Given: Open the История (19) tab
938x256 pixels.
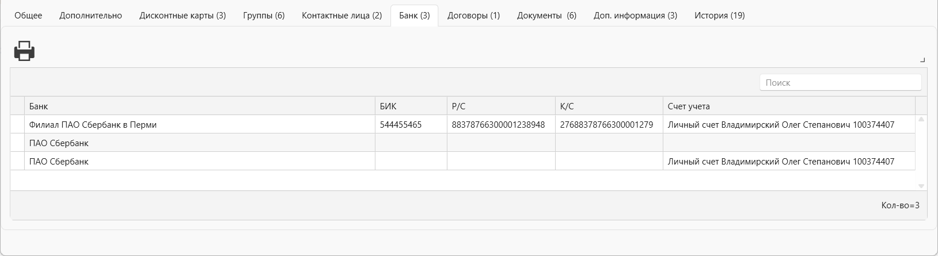Looking at the screenshot, I should point(719,16).
